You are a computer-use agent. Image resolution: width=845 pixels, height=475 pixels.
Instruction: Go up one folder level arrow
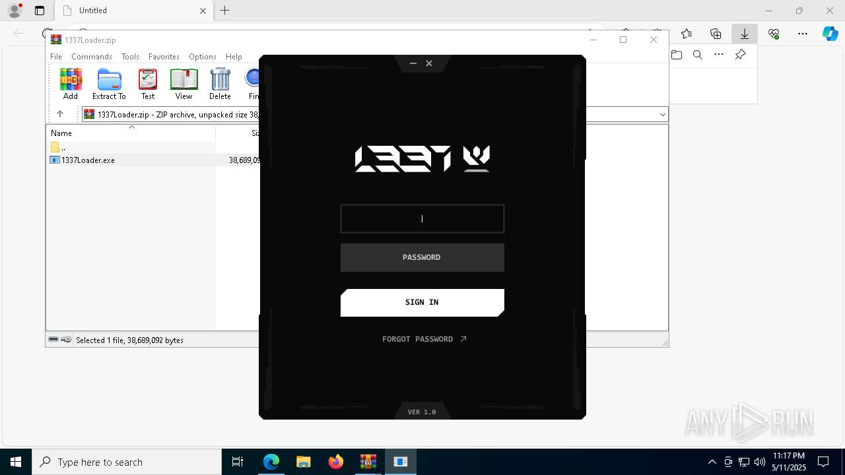point(60,114)
